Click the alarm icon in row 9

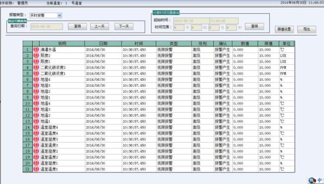click(x=36, y=97)
